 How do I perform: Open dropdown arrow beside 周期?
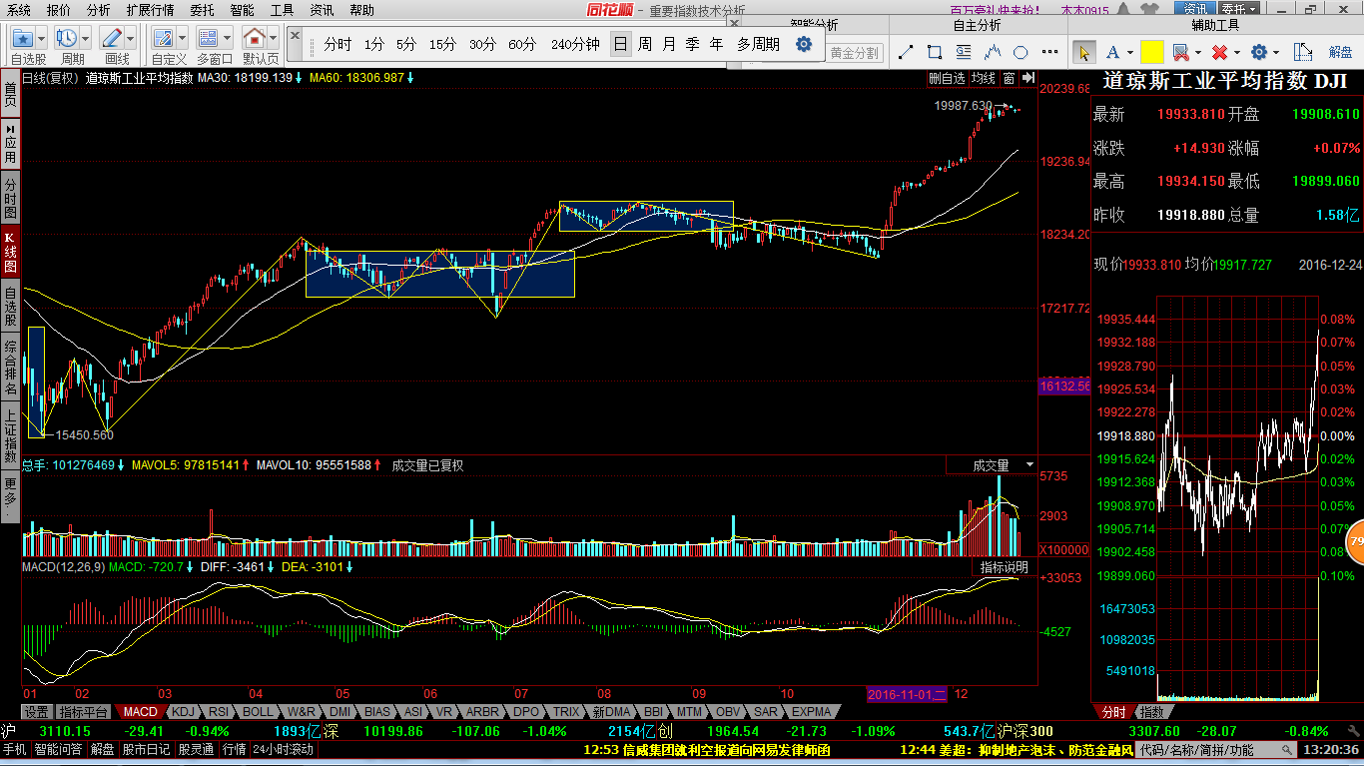pyautogui.click(x=86, y=39)
